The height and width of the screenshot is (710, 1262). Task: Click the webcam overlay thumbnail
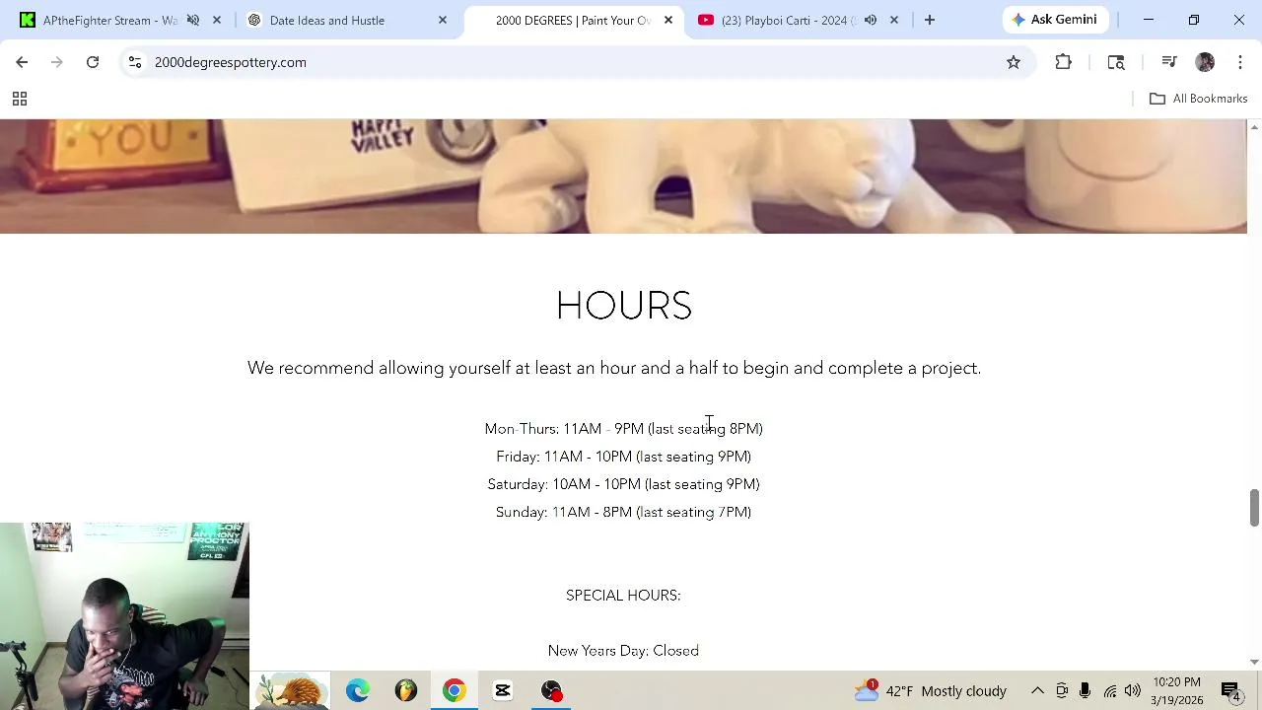(x=124, y=615)
